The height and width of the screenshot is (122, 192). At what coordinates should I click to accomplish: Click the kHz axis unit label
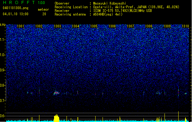[x=3, y=25]
